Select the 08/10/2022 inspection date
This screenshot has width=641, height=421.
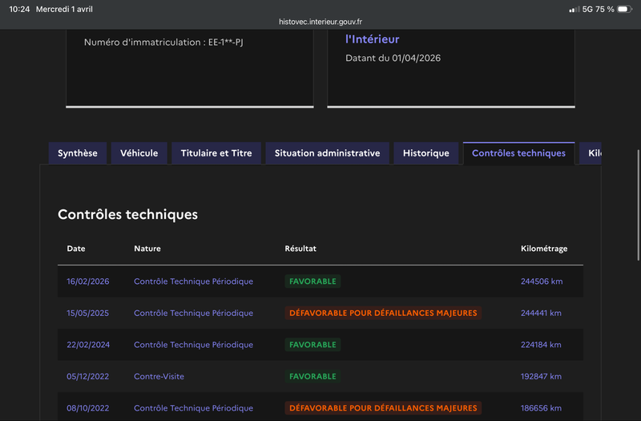coord(88,408)
